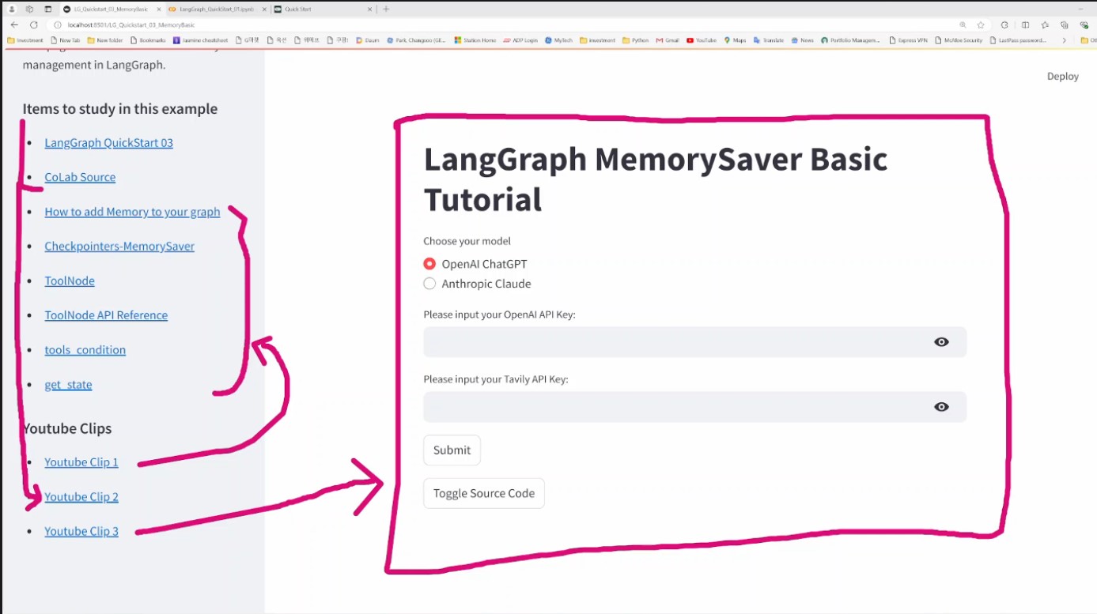
Task: Open the New folder bookmarks folder
Action: pos(105,40)
